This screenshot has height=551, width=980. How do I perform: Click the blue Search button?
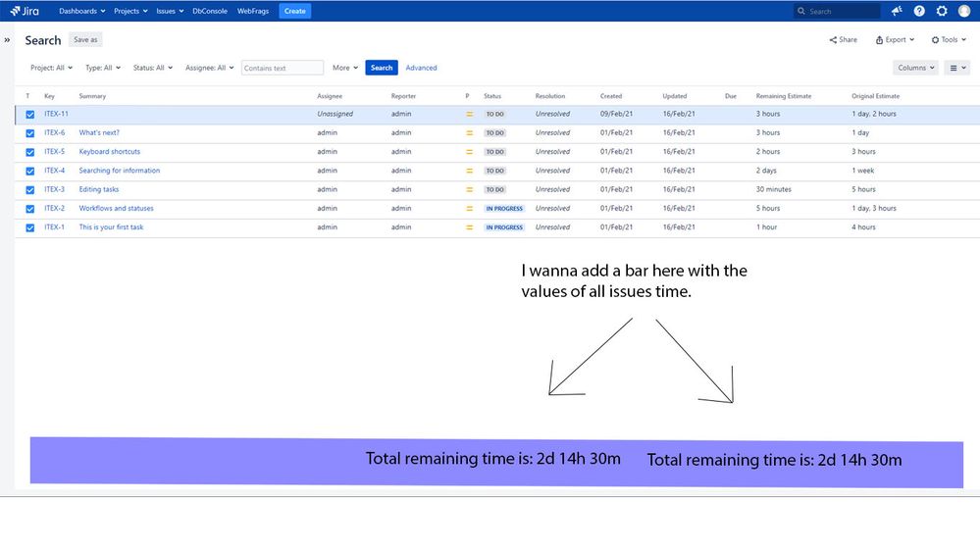(x=382, y=68)
